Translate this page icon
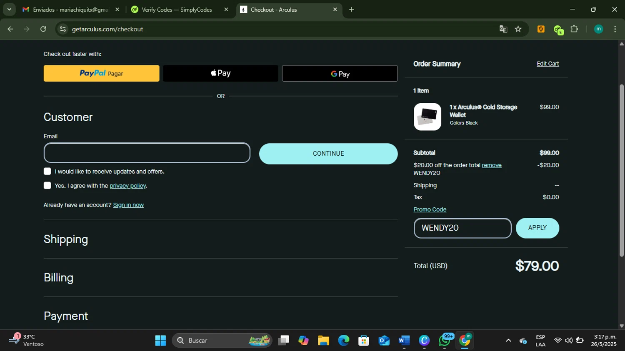 pyautogui.click(x=503, y=29)
